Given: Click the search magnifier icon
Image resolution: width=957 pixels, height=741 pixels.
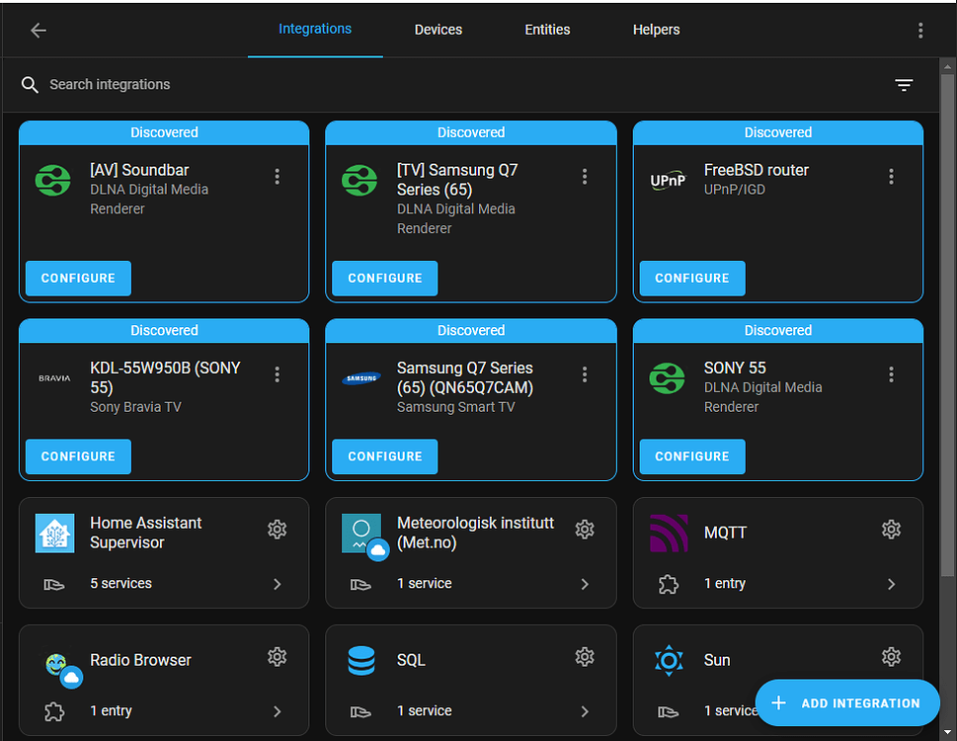Looking at the screenshot, I should click(30, 84).
